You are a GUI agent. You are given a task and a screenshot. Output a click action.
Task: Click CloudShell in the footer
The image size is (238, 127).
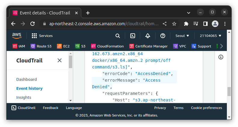(23, 108)
